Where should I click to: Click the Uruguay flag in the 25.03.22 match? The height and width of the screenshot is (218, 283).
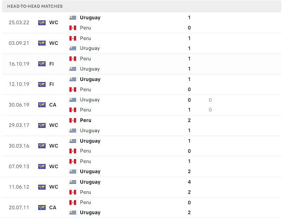(73, 18)
